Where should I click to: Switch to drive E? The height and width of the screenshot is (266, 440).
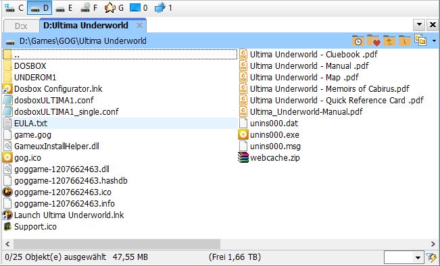[64, 8]
